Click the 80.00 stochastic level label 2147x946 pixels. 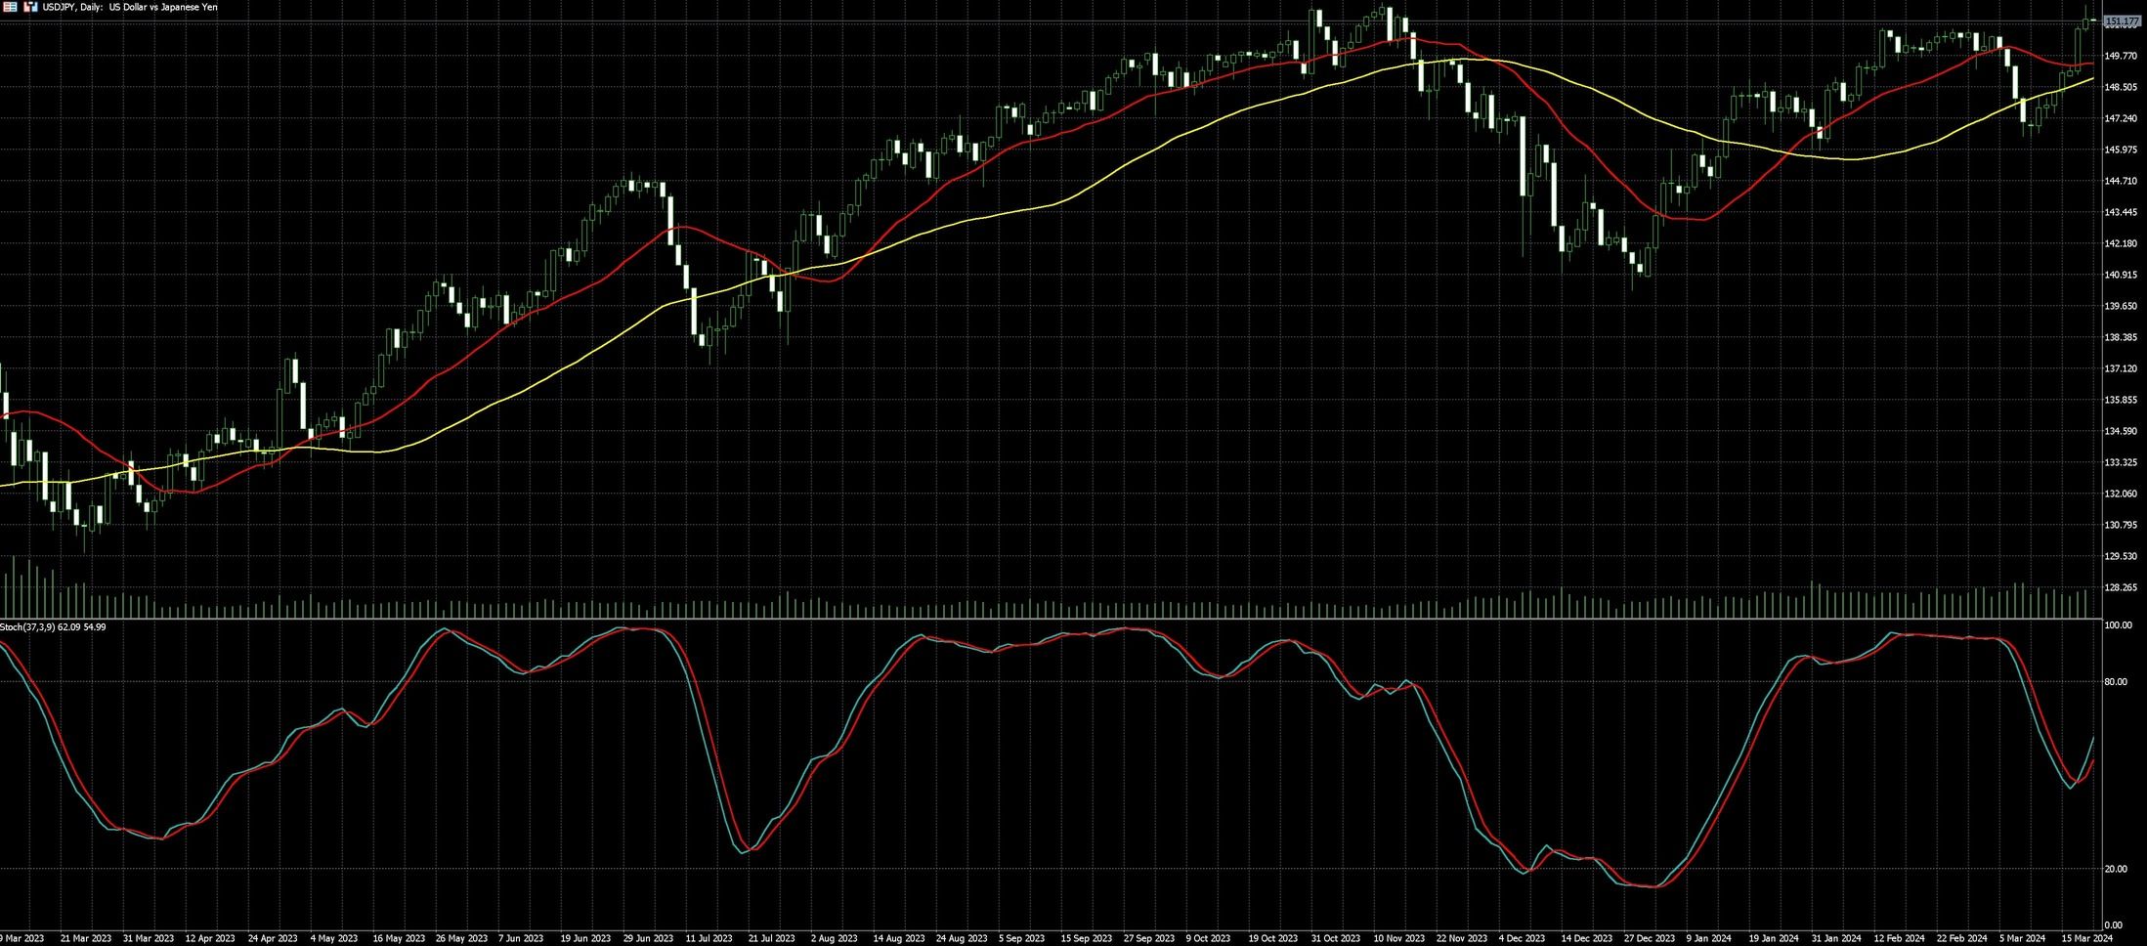[x=2115, y=682]
